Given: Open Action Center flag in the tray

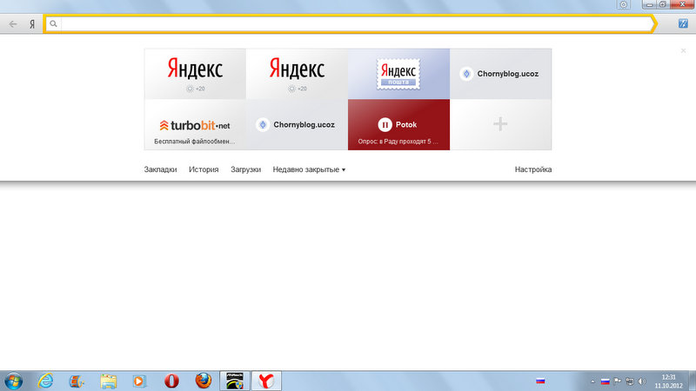Looking at the screenshot, I should point(618,381).
